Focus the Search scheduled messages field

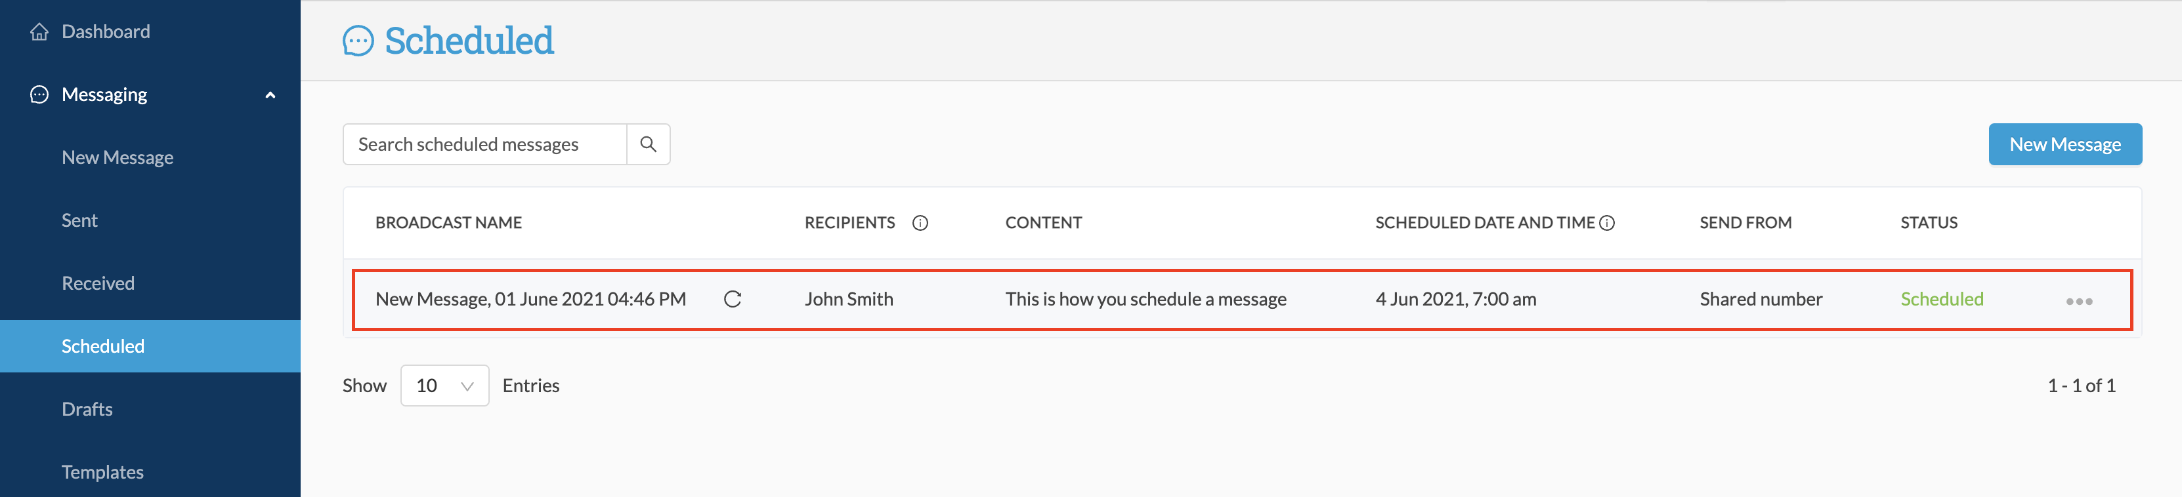(x=484, y=144)
